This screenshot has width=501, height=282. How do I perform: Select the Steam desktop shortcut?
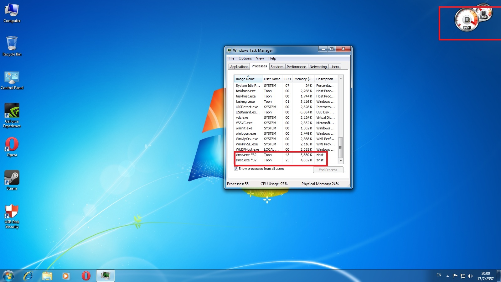(x=12, y=180)
